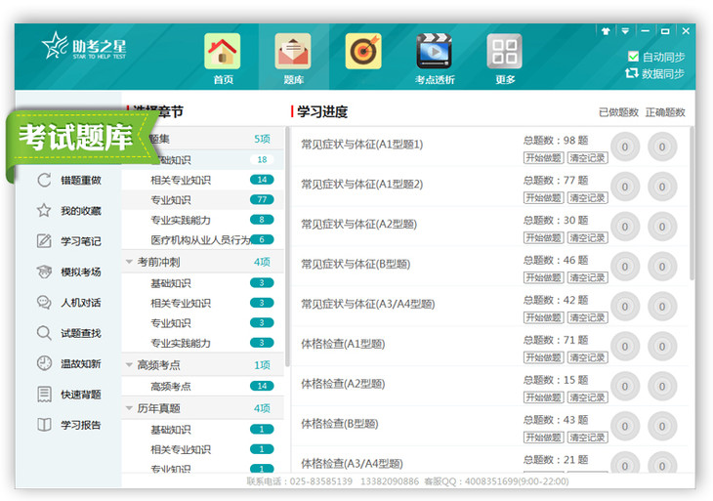Click the right panel vertical scrollbar
713x501 pixels.
tap(692, 195)
